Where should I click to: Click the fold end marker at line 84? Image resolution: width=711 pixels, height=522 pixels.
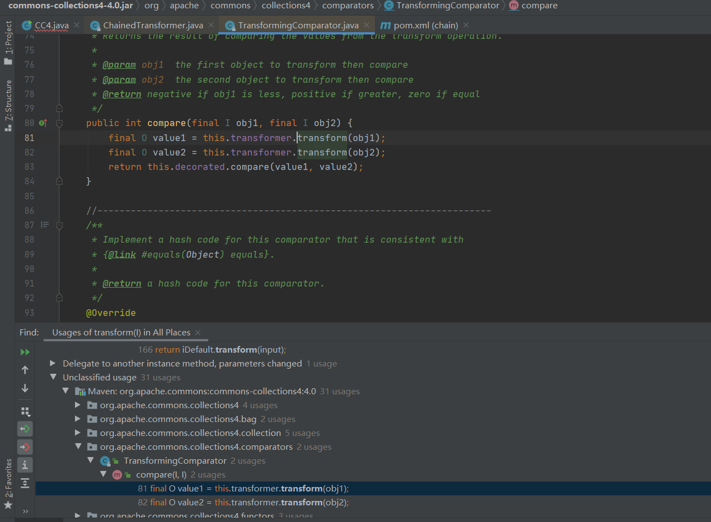(59, 181)
